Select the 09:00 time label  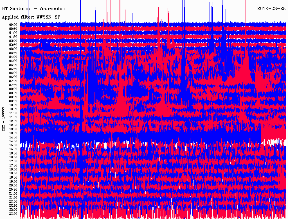point(13,97)
